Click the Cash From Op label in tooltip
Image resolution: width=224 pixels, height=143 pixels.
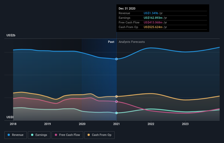129,27
